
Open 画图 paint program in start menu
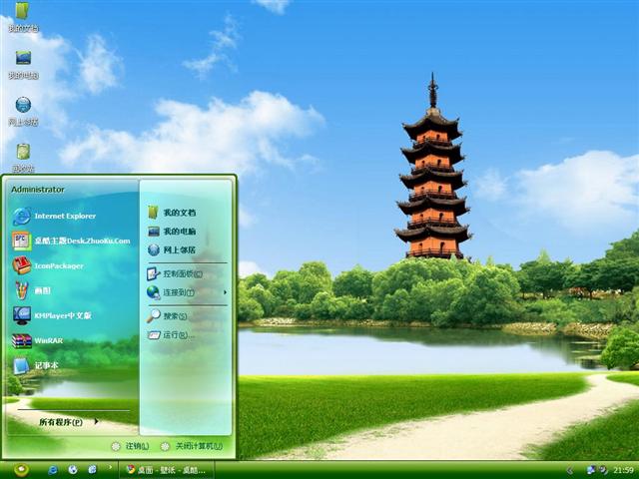point(31,290)
